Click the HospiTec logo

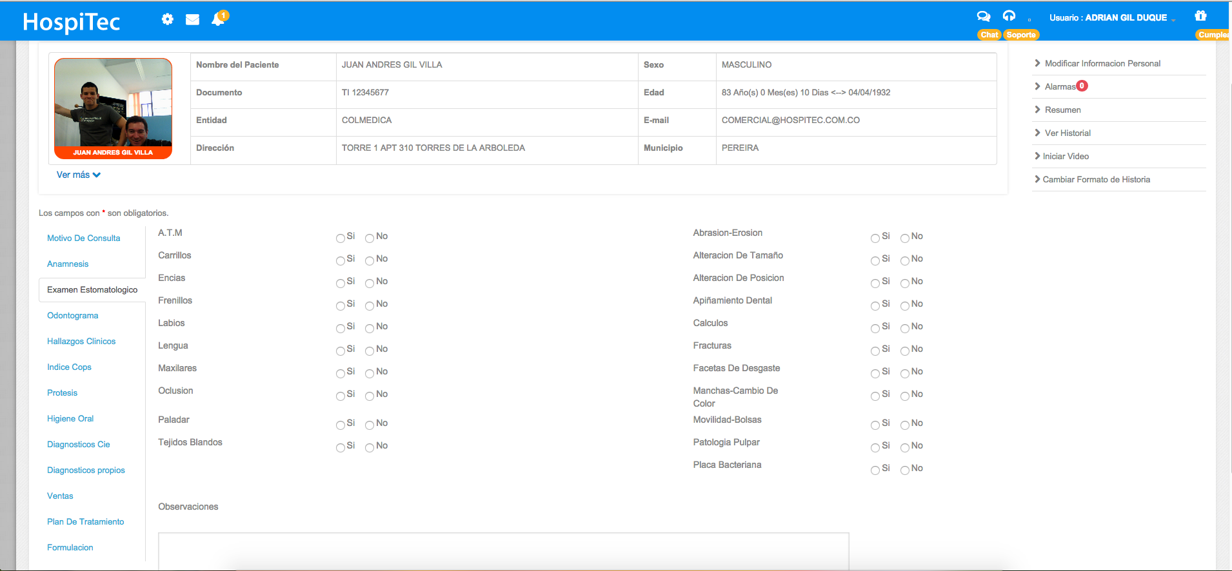click(71, 23)
